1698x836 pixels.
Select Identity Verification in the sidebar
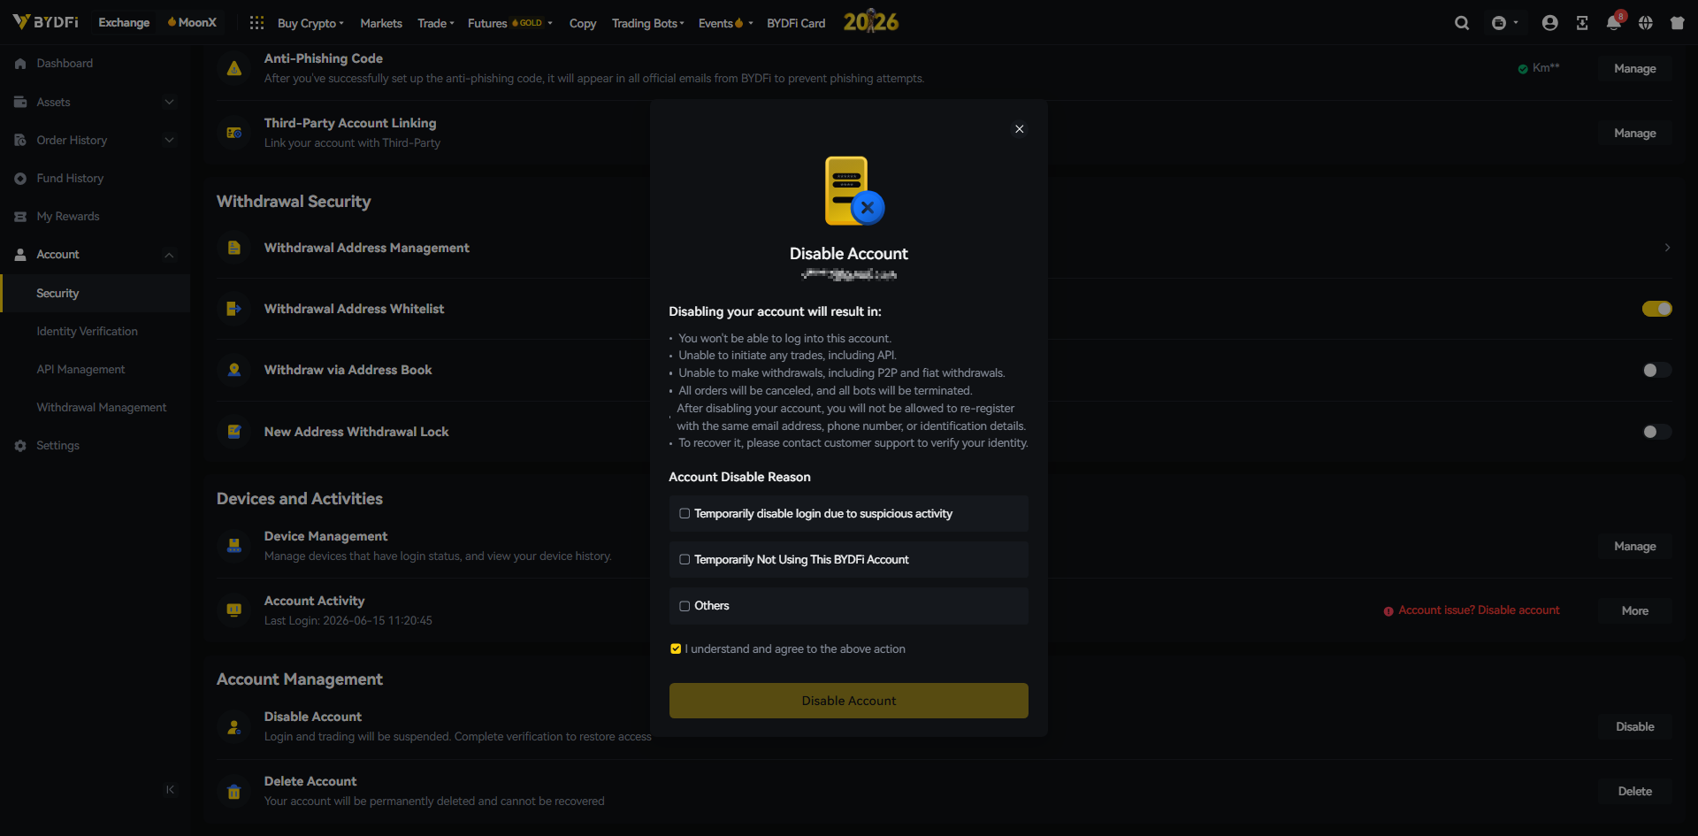[x=87, y=332]
